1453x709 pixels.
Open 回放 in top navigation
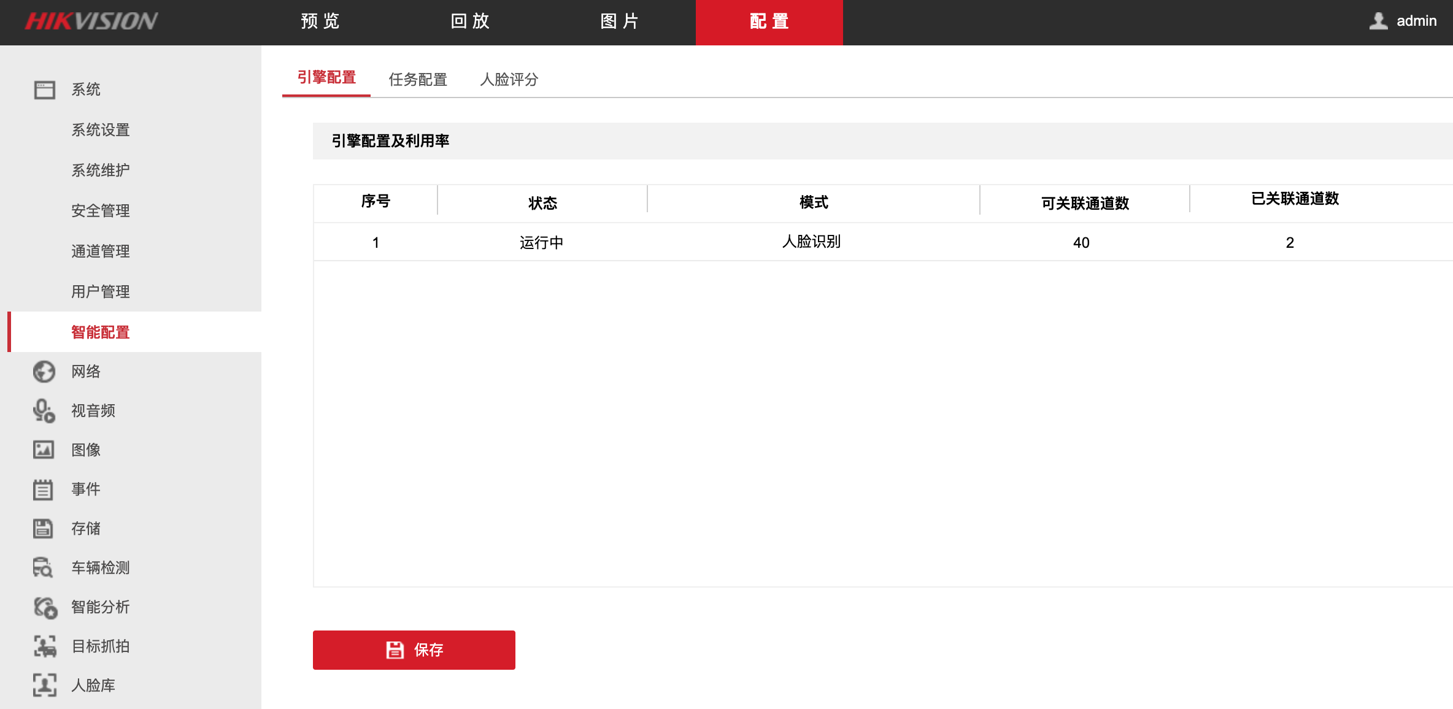[x=470, y=21]
